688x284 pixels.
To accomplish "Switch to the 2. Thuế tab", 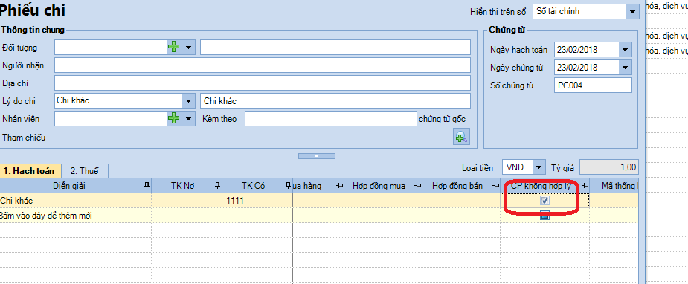I will coord(85,171).
